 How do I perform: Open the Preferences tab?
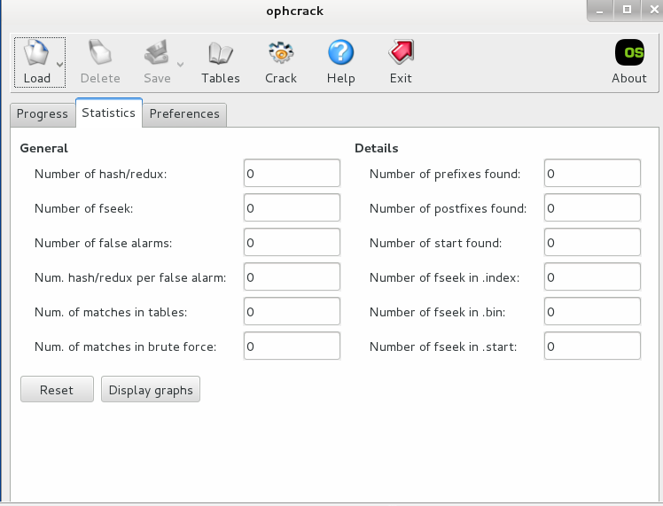tap(184, 114)
